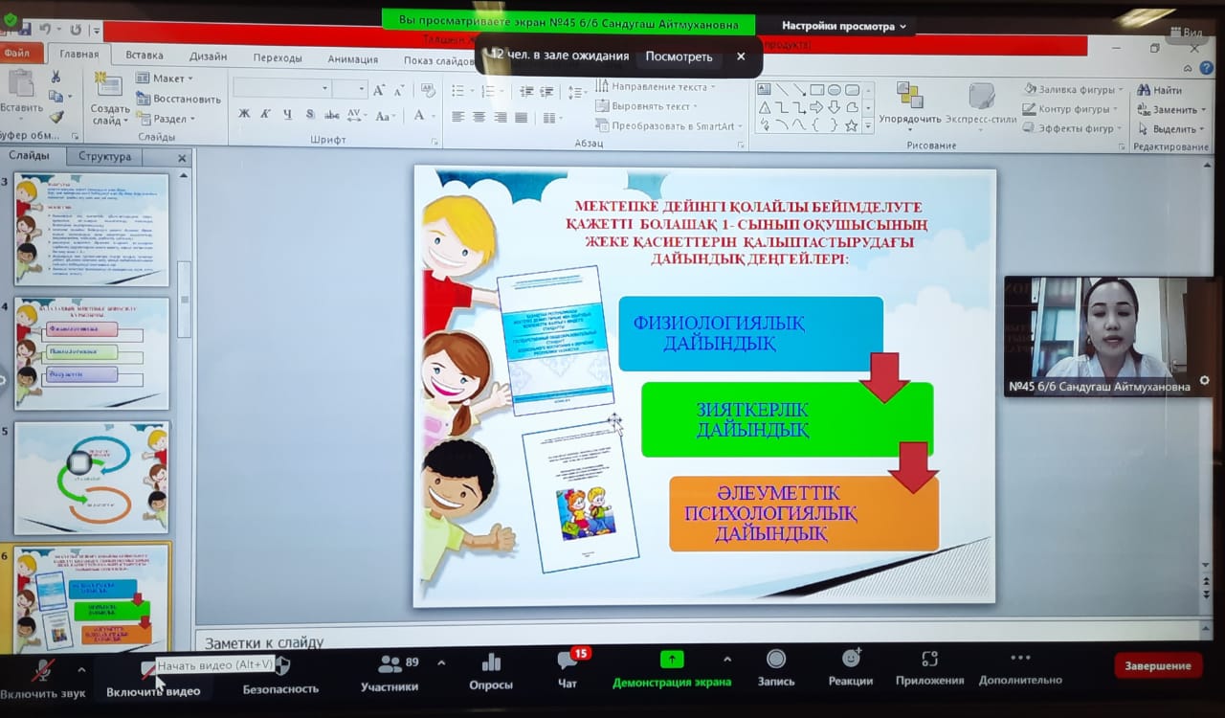Click the Вставить paste button
The height and width of the screenshot is (718, 1225).
pos(19,95)
